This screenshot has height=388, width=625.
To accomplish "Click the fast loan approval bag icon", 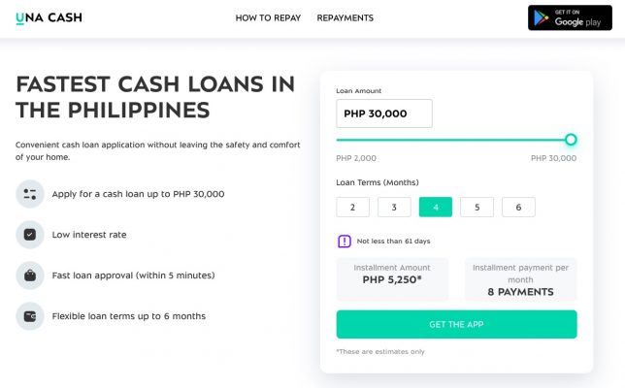I will [x=30, y=275].
